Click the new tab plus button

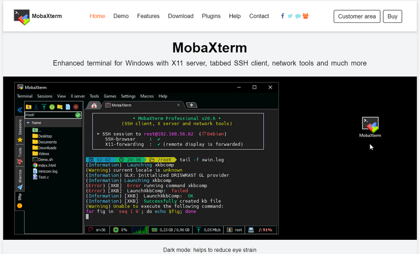[191, 105]
